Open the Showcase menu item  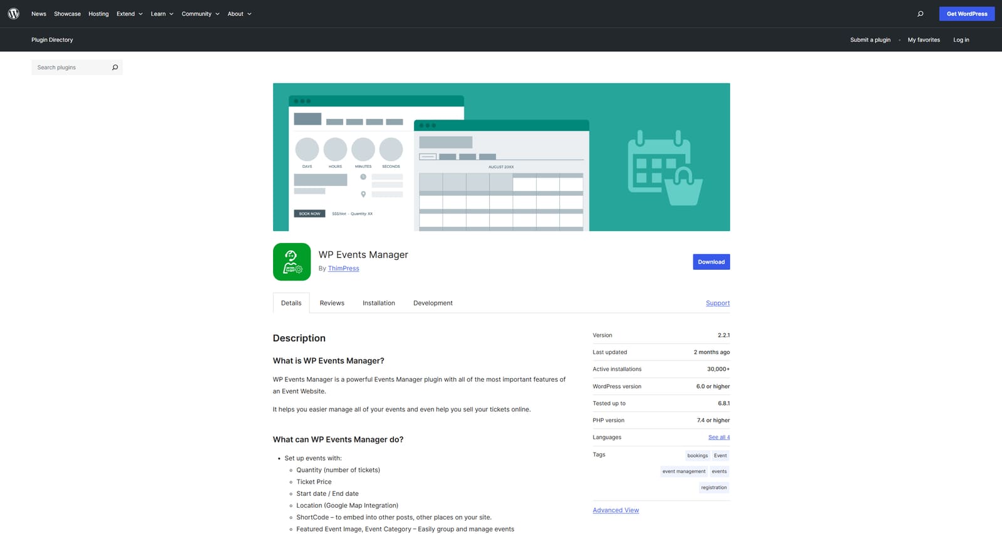pyautogui.click(x=67, y=14)
